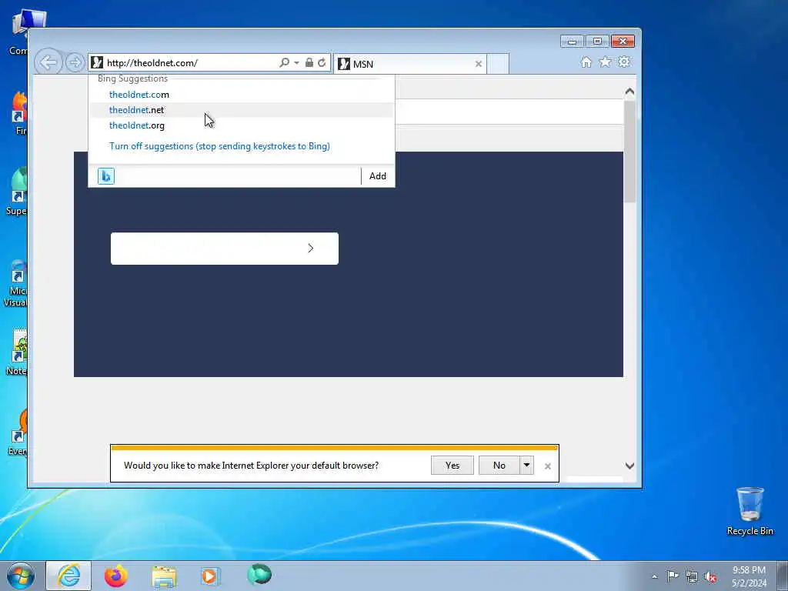Image resolution: width=788 pixels, height=591 pixels.
Task: Close the MSN tab
Action: click(479, 64)
